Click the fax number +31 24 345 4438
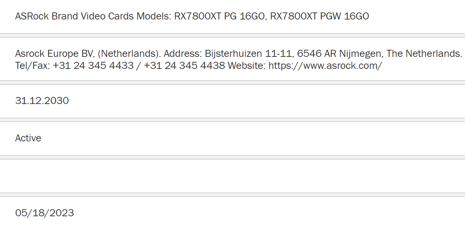Image resolution: width=465 pixels, height=226 pixels. click(x=184, y=66)
